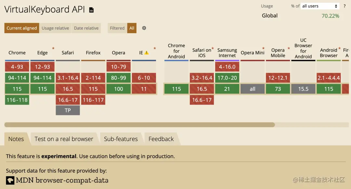Click the Safari on iOS 16.5 cell
351x189 pixels.
[x=202, y=89]
